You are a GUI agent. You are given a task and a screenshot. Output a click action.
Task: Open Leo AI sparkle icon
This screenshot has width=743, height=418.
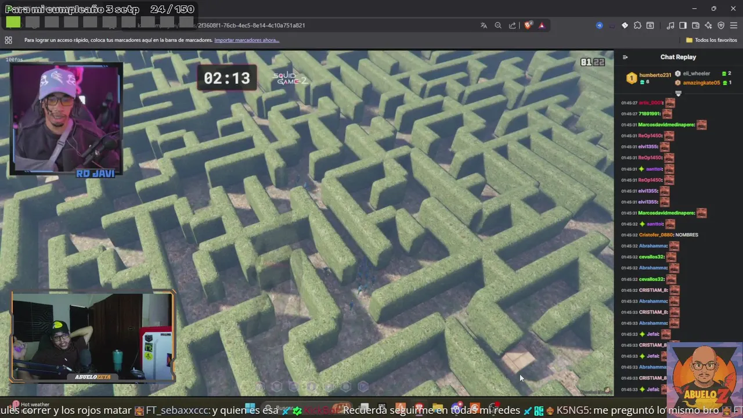pos(709,26)
